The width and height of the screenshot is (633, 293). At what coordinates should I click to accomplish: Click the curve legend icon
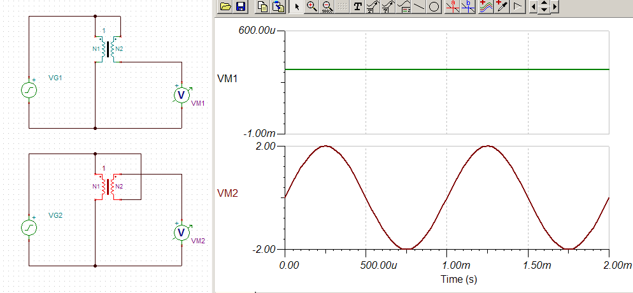(x=403, y=6)
